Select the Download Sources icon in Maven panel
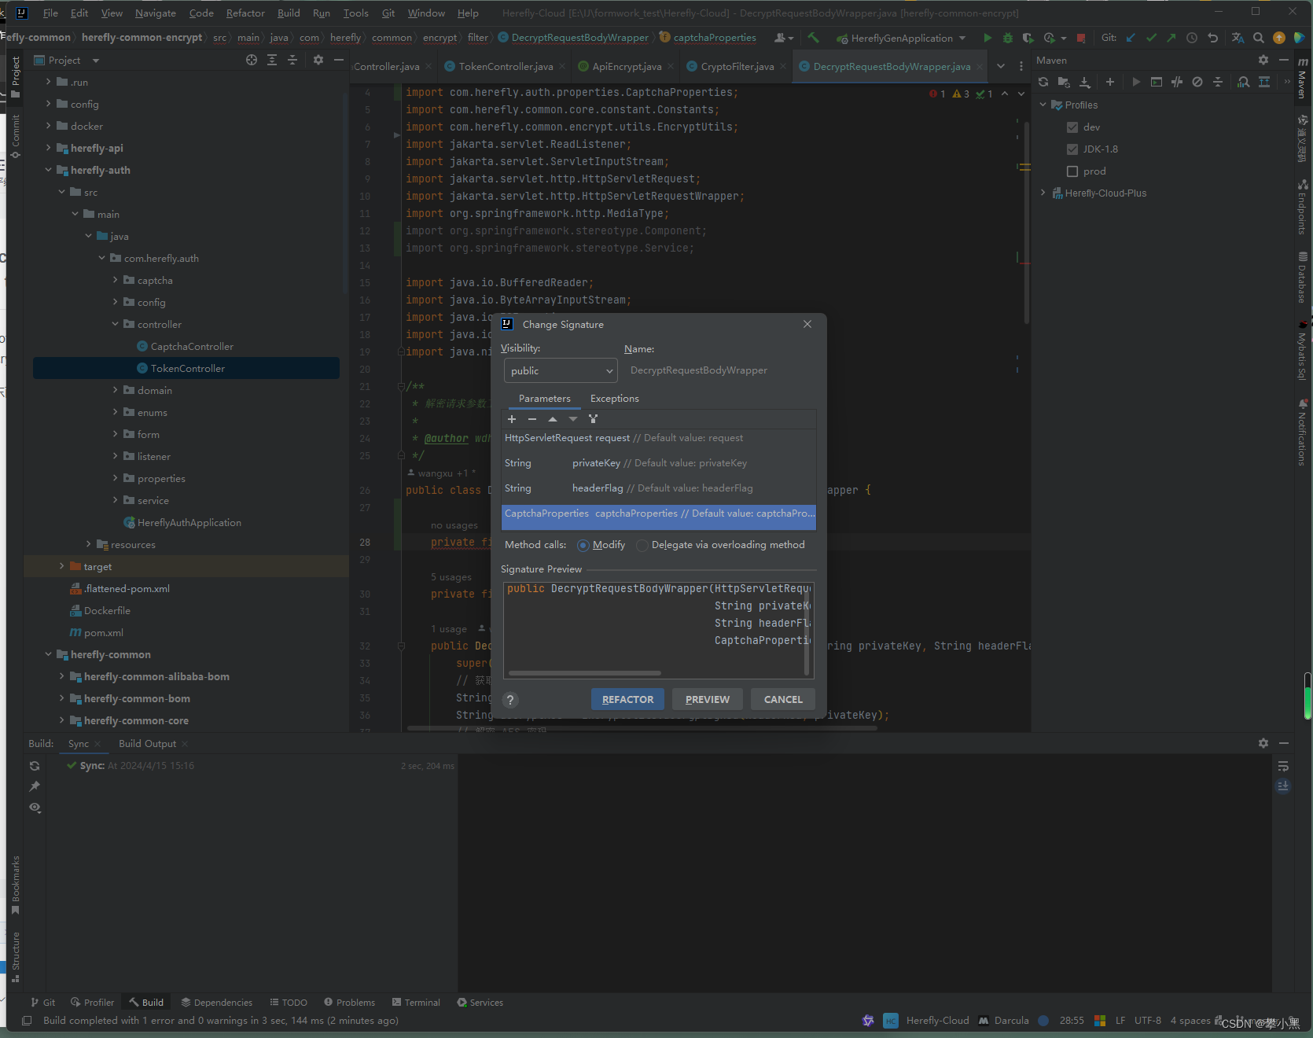The image size is (1313, 1038). click(1085, 82)
